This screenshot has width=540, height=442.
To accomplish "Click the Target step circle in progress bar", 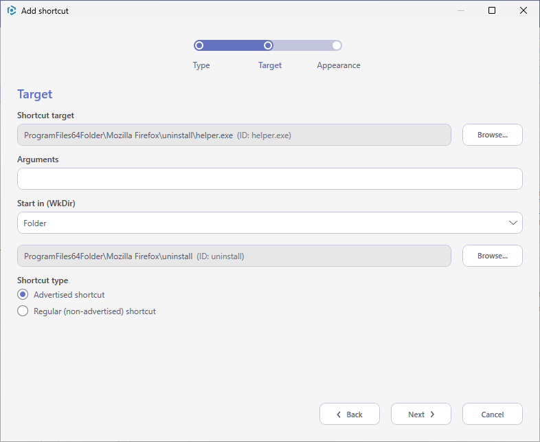I will click(268, 45).
